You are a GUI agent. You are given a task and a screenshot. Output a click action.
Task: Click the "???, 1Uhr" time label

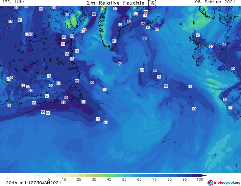pyautogui.click(x=13, y=2)
